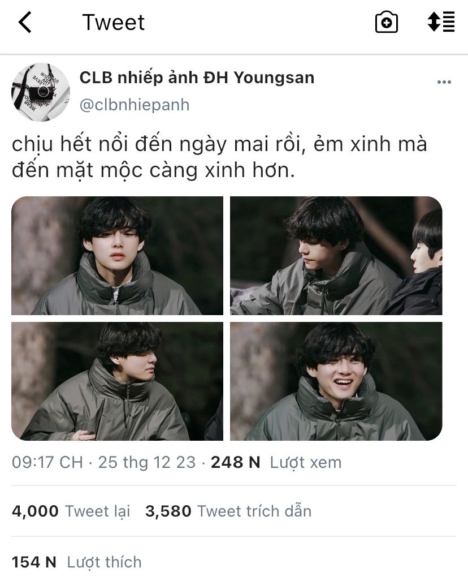View the top-right photo with two people
Image resolution: width=468 pixels, height=585 pixels.
click(x=336, y=256)
